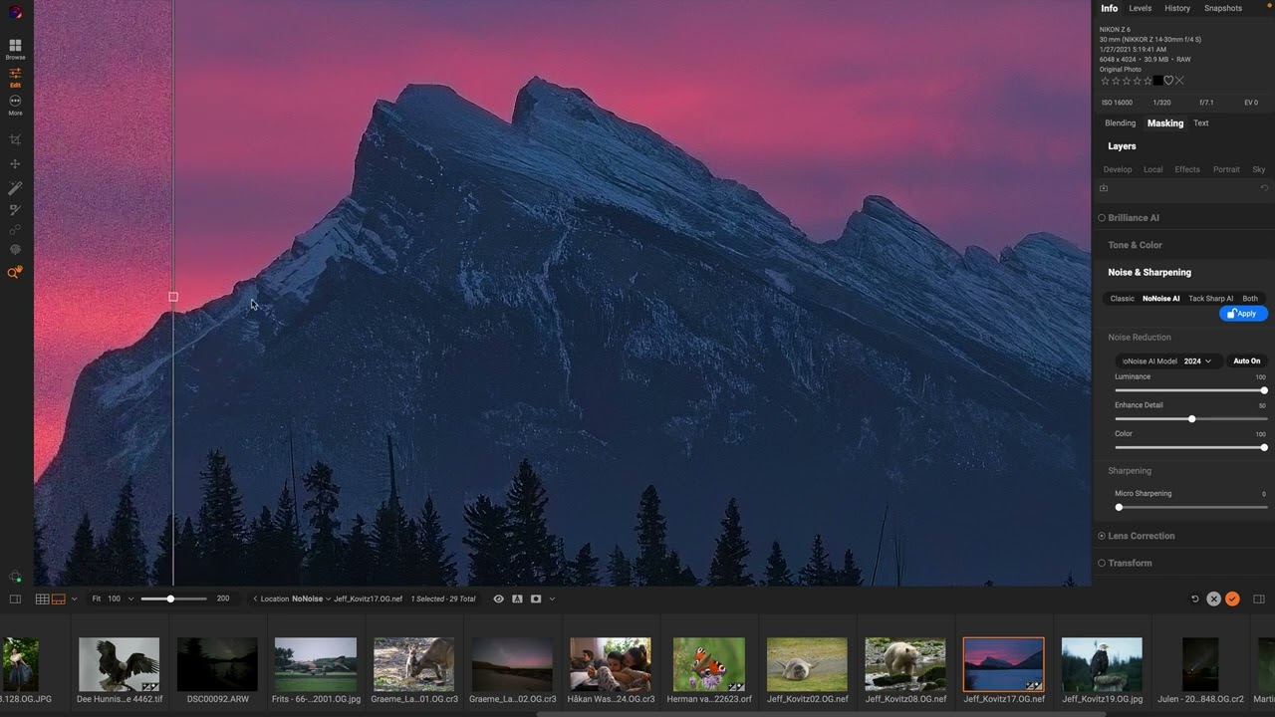1275x717 pixels.
Task: Select the Blending tab
Action: pyautogui.click(x=1120, y=123)
